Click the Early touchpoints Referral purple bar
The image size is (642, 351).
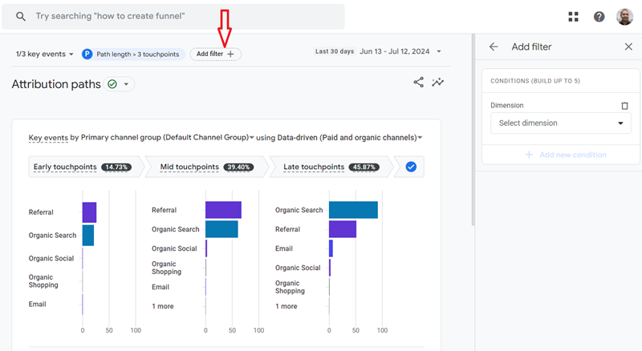(89, 212)
